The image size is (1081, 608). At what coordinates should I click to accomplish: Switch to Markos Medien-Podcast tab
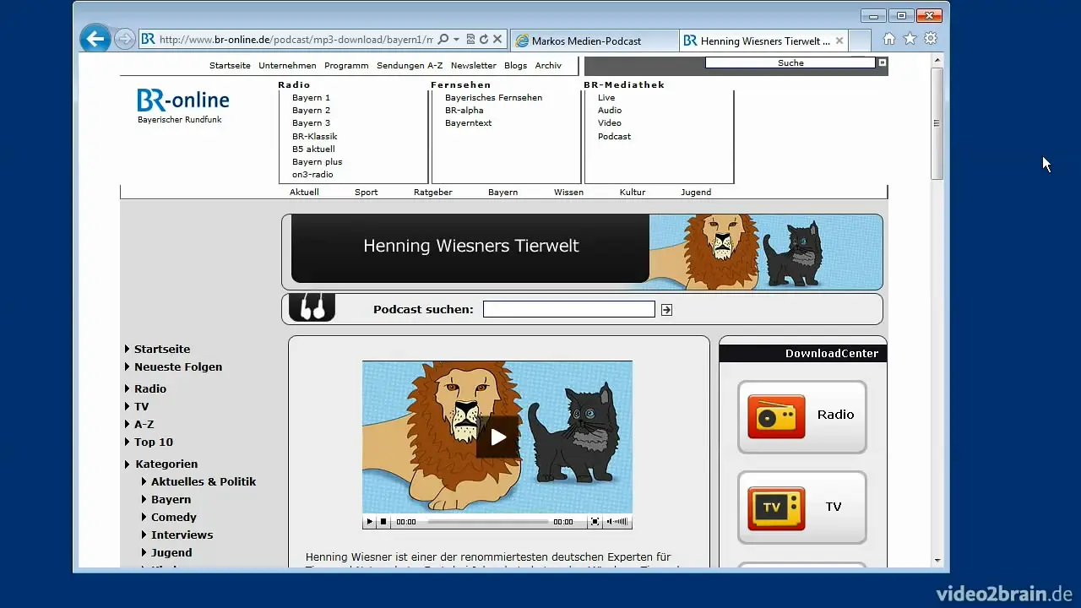point(594,41)
